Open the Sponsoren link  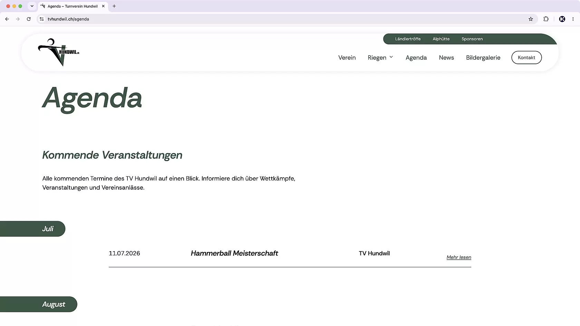[472, 39]
